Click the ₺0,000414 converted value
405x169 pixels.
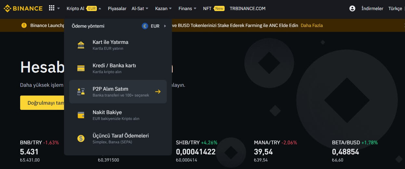[187, 160]
